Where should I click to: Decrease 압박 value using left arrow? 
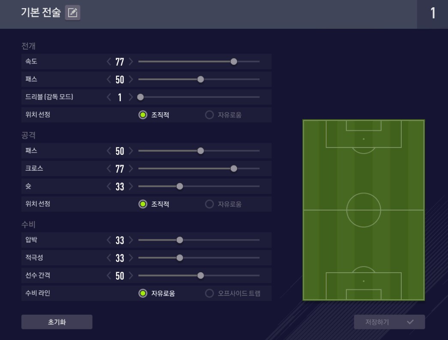click(109, 240)
